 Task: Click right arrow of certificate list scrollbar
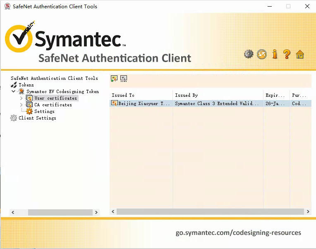pos(308,211)
